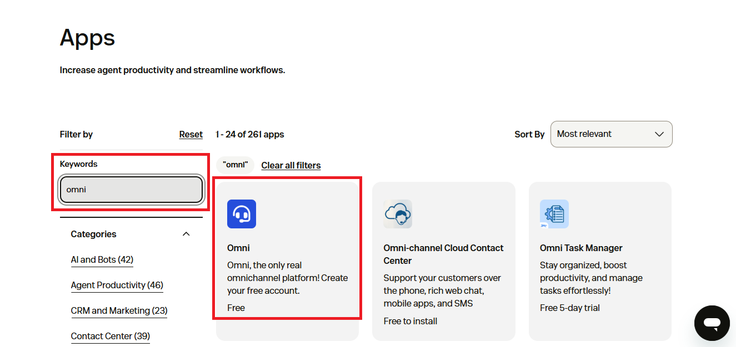Filter by Contact Center category
The width and height of the screenshot is (736, 347).
tap(111, 336)
